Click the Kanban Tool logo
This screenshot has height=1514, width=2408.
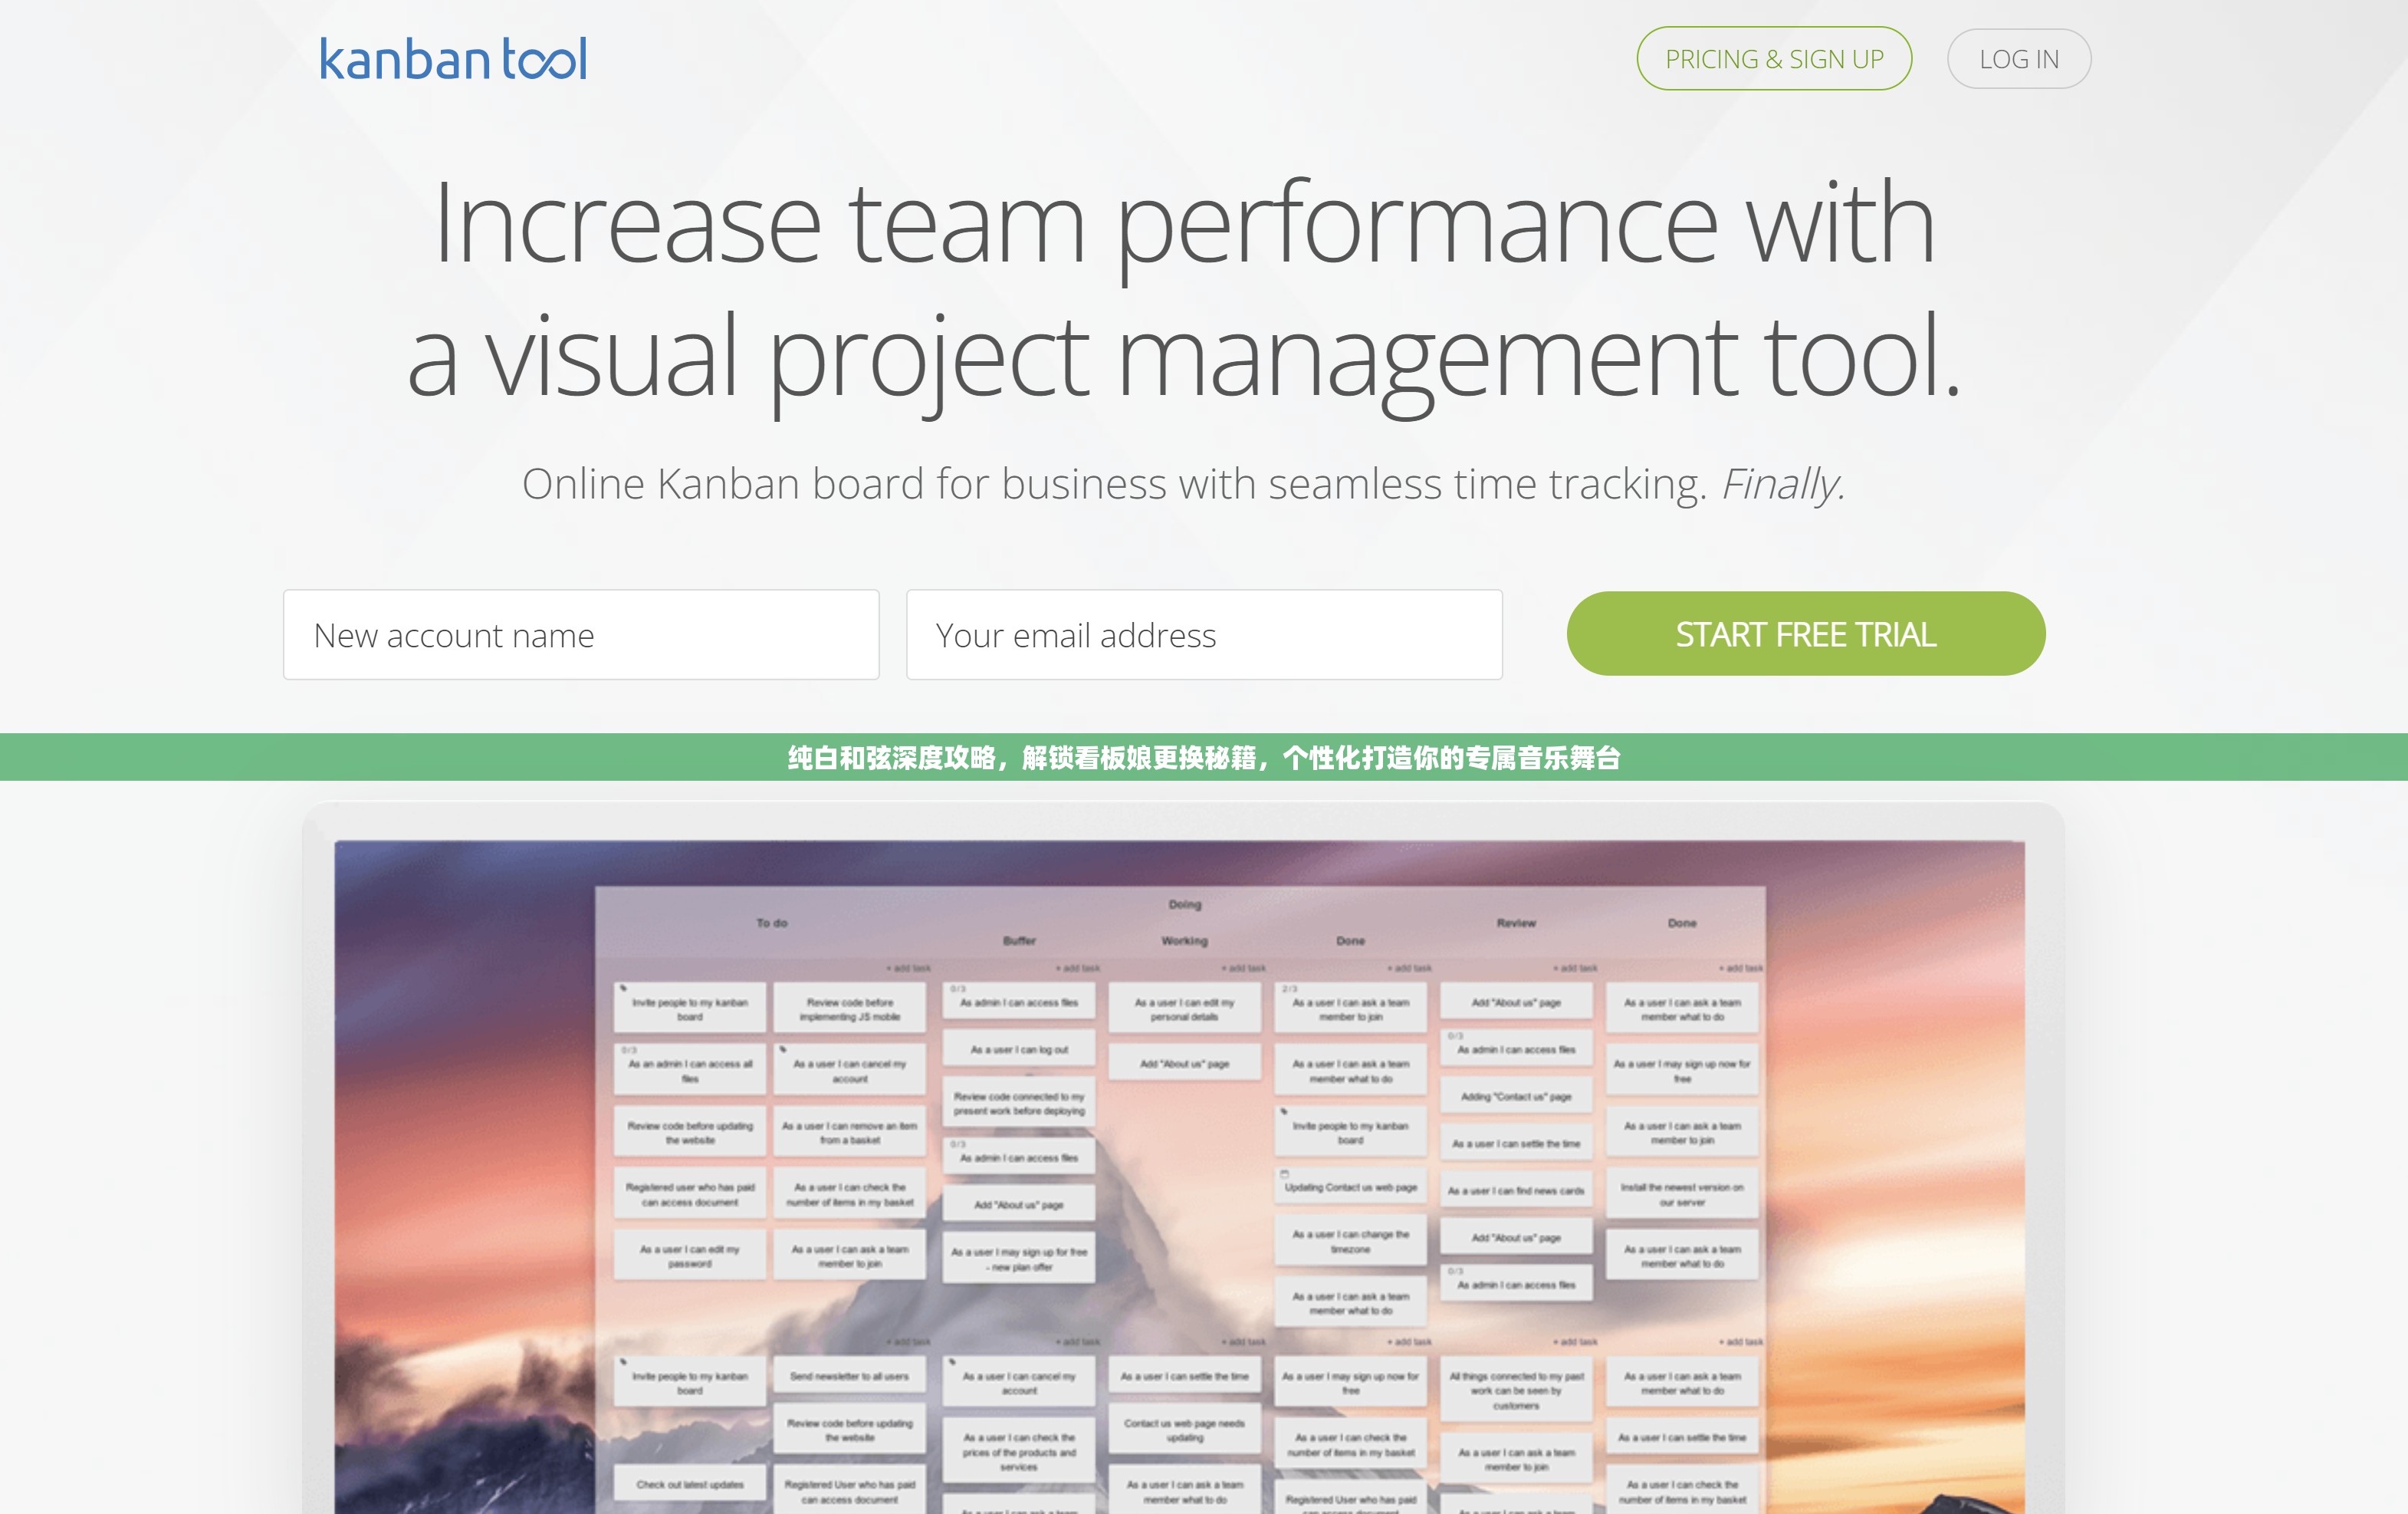(x=453, y=59)
